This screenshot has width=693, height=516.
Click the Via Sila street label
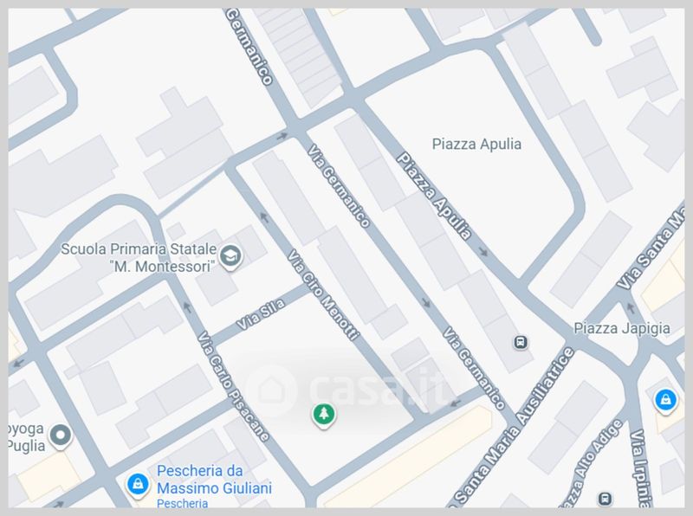click(261, 314)
